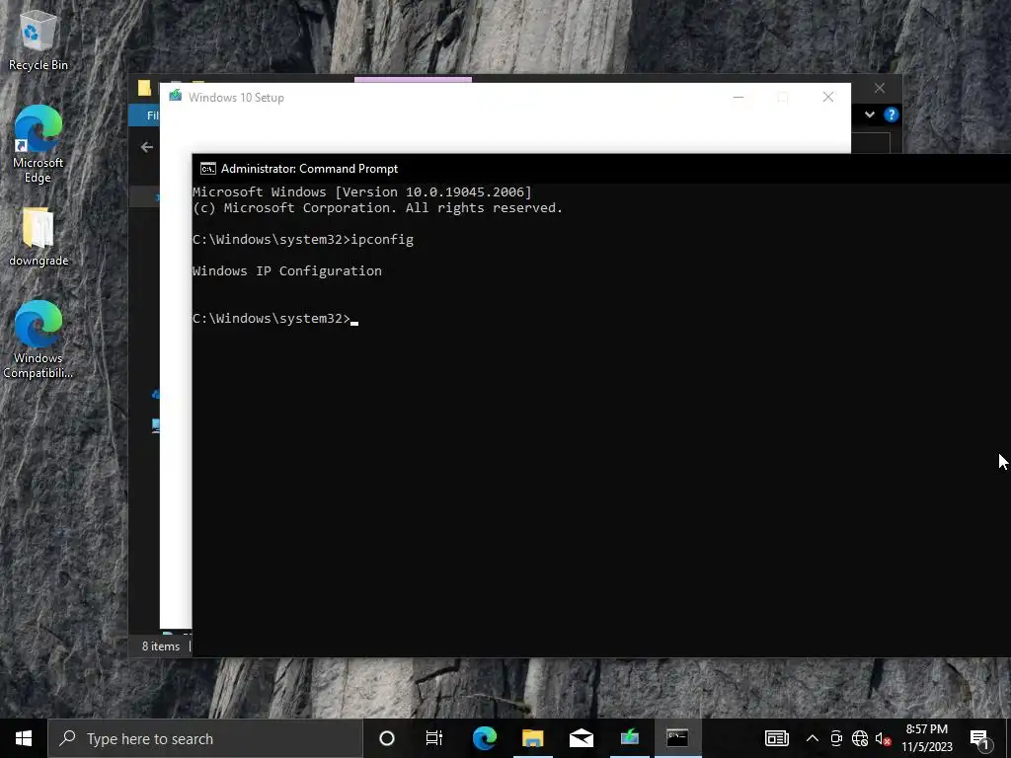Click the ipconfig command line
The width and height of the screenshot is (1011, 758).
click(x=303, y=239)
